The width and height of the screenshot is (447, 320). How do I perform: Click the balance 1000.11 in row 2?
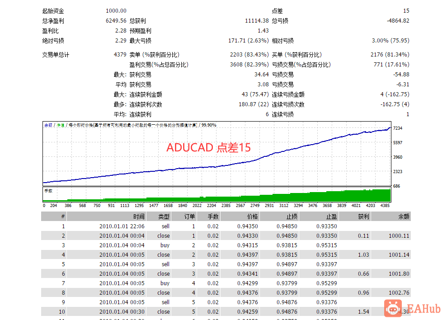click(x=399, y=236)
